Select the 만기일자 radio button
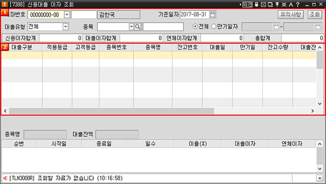The width and height of the screenshot is (326, 184). point(214,27)
